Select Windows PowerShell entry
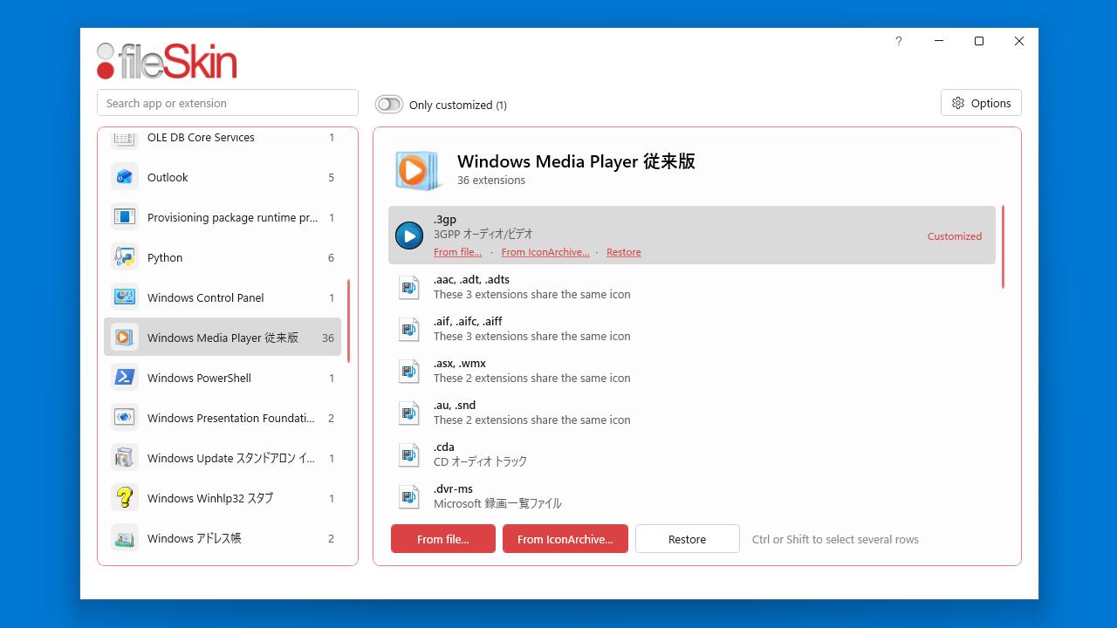Viewport: 1117px width, 628px height. (x=223, y=378)
